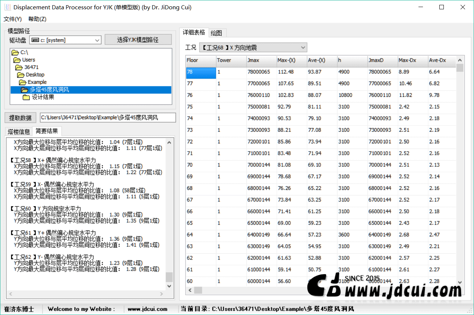The image size is (474, 315).
Task: Click the results panel vertical scrollbar thumb
Action: (x=169, y=277)
